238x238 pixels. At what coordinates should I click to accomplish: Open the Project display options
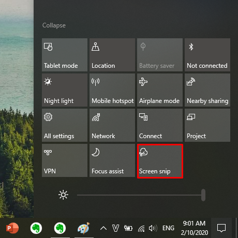click(207, 125)
